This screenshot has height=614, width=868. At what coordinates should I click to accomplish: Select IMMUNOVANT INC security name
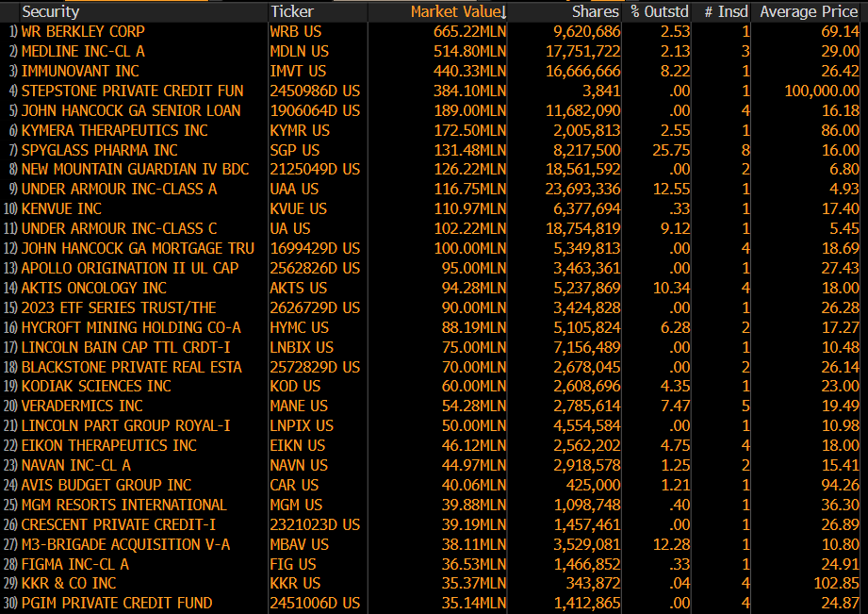pyautogui.click(x=80, y=72)
